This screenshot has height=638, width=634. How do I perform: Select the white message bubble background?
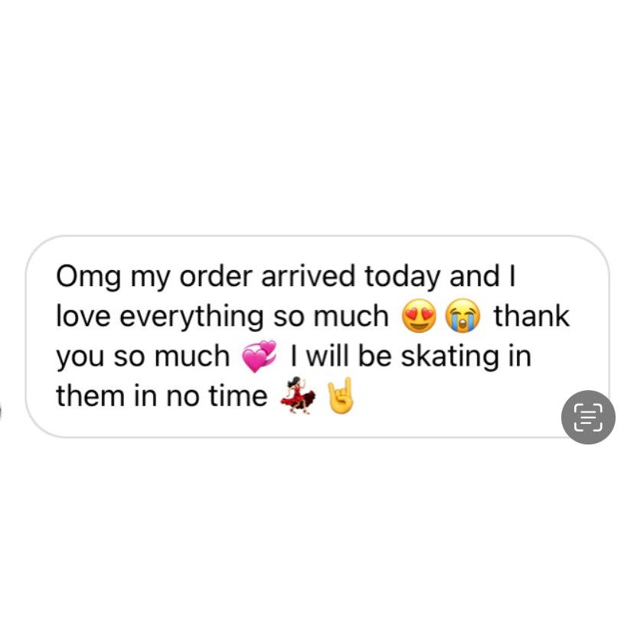point(317,337)
